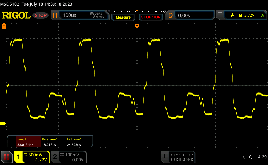Open the red function navigation menu icon

[x=7, y=157]
